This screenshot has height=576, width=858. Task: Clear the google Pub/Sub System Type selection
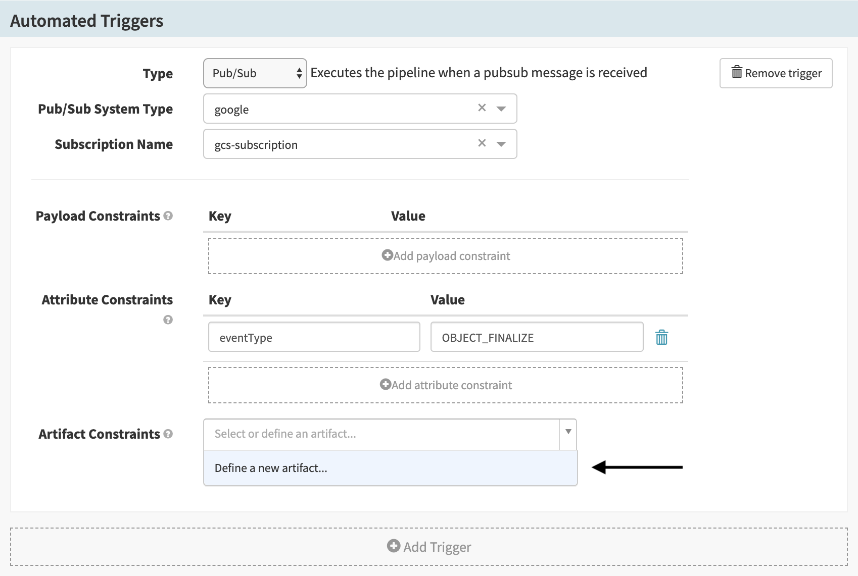pos(482,108)
